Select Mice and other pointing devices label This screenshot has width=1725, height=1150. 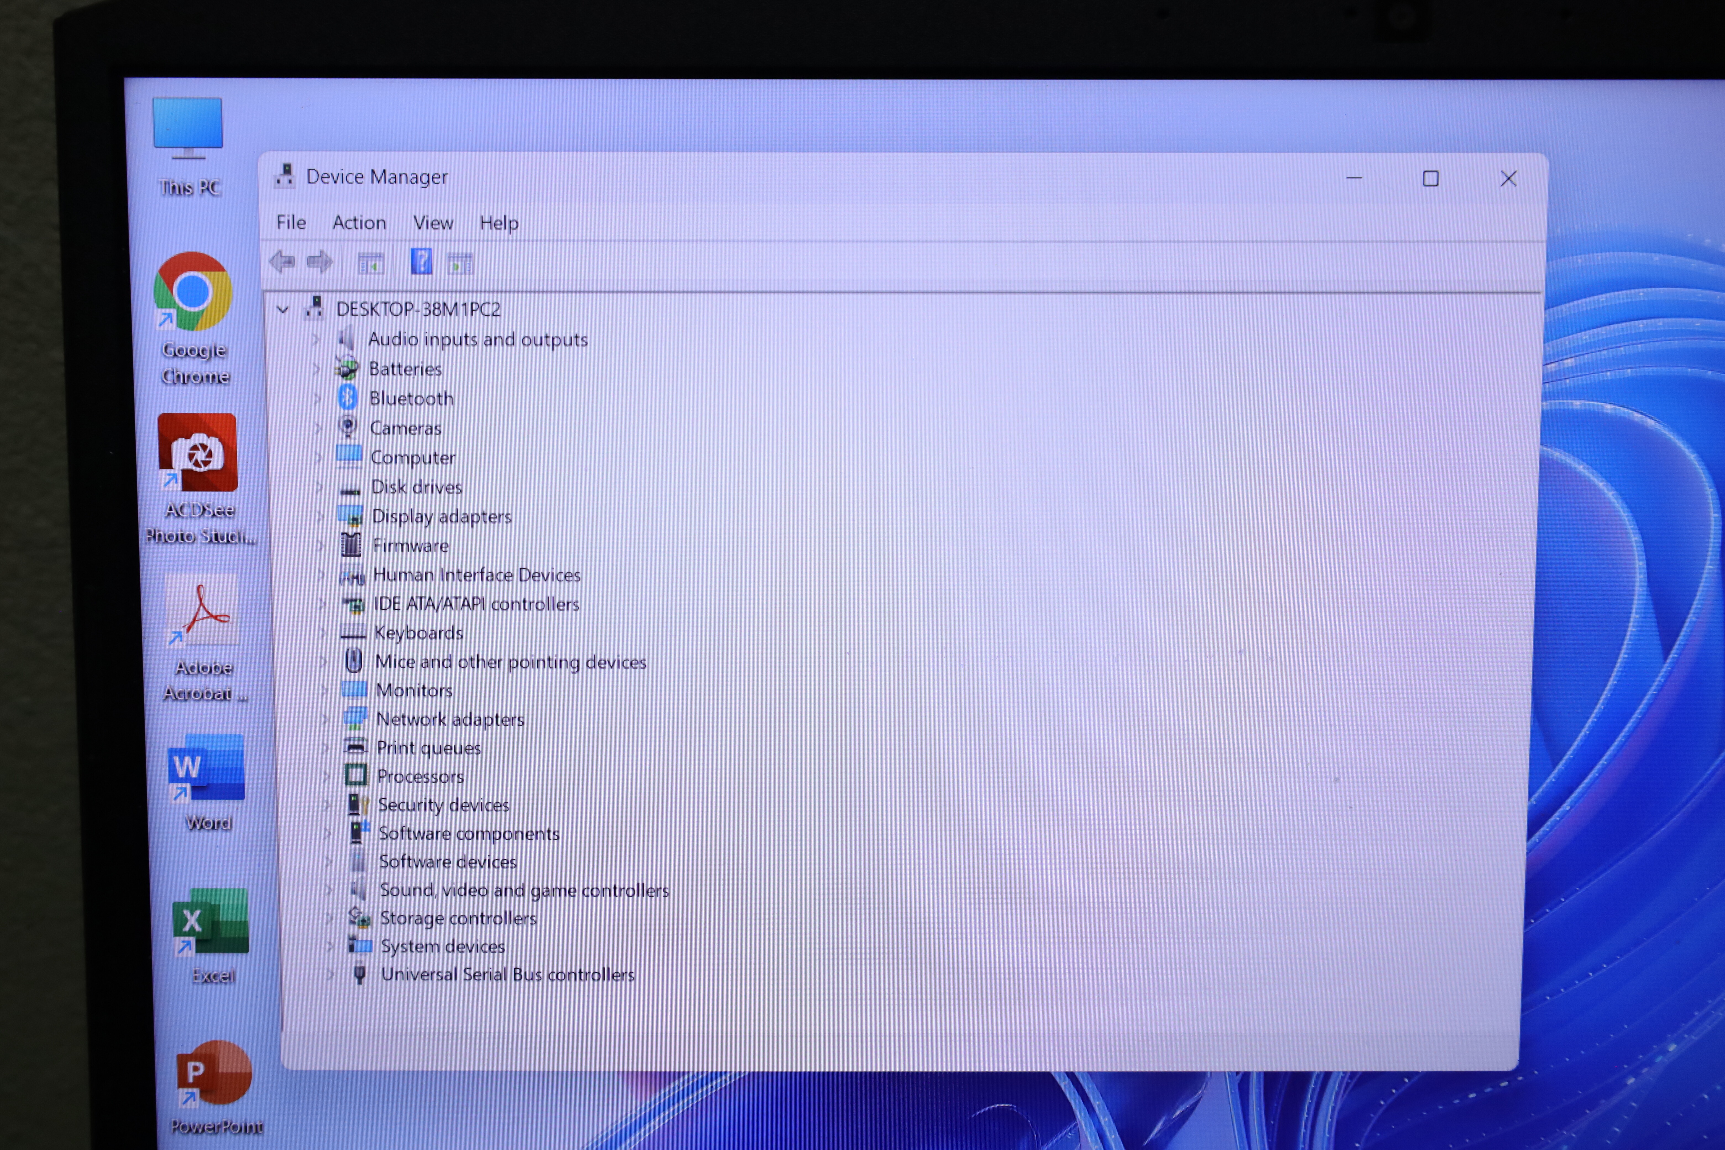(x=511, y=662)
